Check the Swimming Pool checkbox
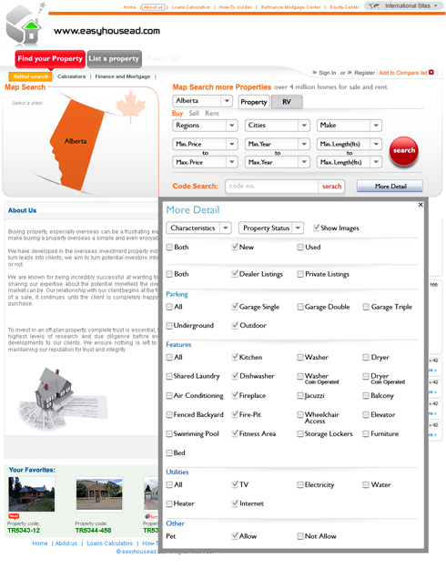Viewport: 446px width, 569px height. (169, 433)
